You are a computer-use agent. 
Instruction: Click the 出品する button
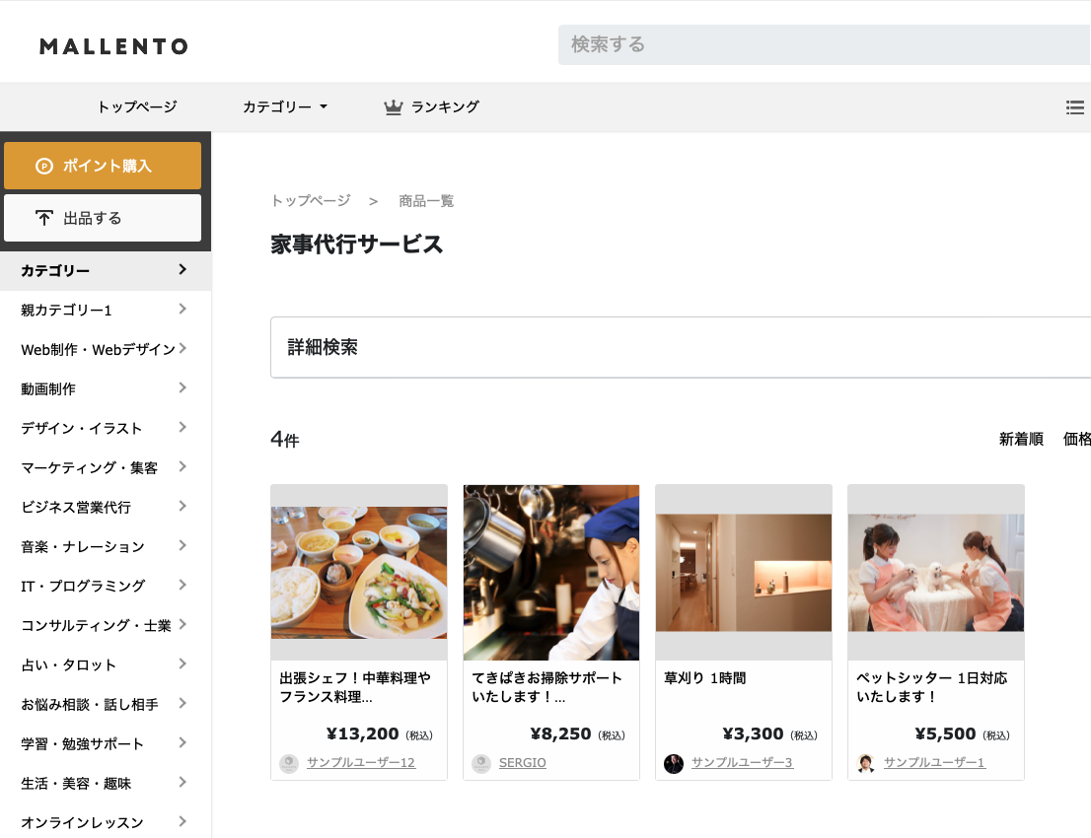(x=103, y=218)
